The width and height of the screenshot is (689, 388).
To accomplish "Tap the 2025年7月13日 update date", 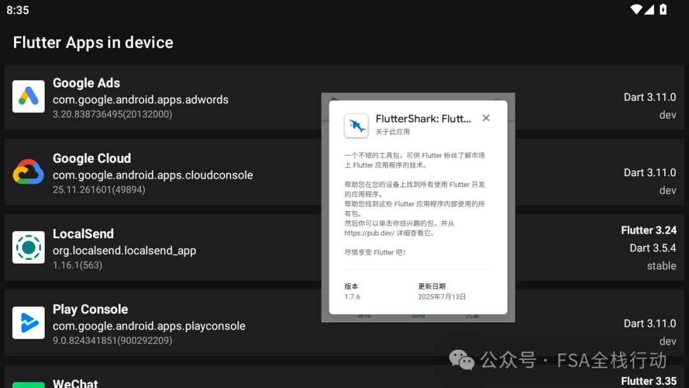I will point(441,297).
